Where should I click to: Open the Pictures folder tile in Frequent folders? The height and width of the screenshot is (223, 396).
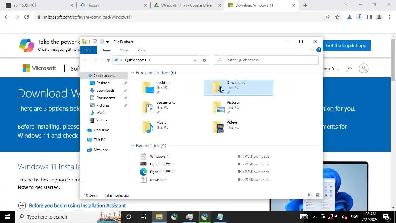click(239, 107)
